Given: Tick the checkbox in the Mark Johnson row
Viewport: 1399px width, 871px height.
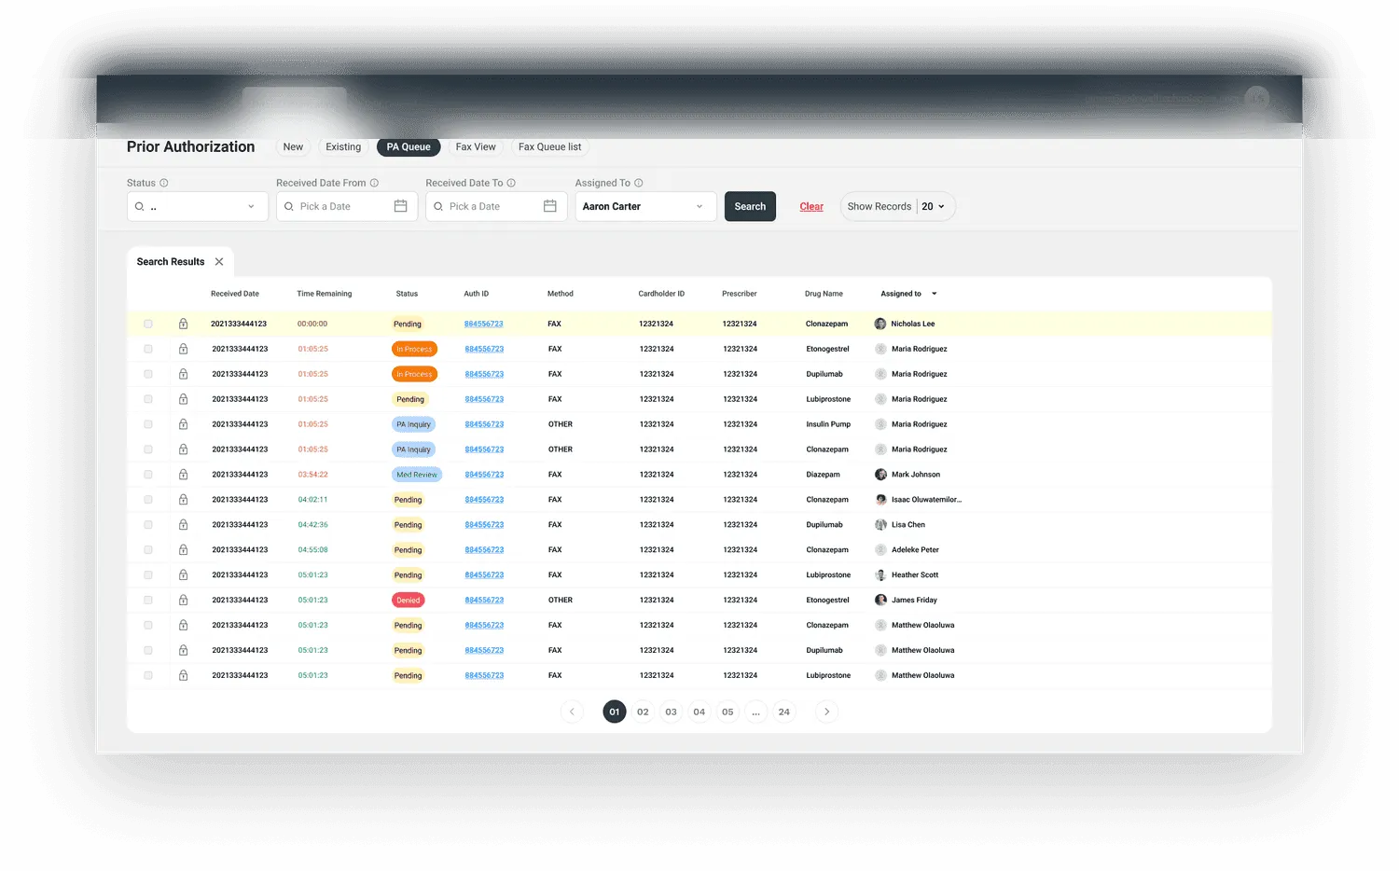Looking at the screenshot, I should [148, 475].
